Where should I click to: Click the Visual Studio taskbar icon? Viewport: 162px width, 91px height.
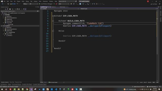(x=31, y=89)
